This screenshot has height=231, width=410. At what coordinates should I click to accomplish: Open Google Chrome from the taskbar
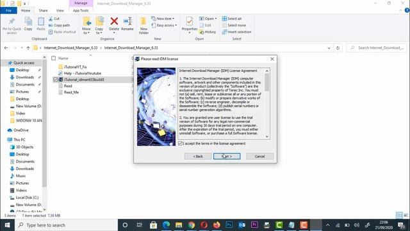click(x=192, y=225)
